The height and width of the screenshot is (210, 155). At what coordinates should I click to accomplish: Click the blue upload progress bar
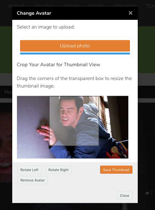click(x=75, y=53)
